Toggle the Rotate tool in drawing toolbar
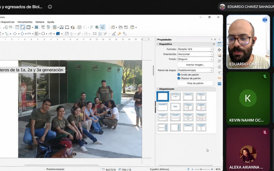 click(67, 34)
